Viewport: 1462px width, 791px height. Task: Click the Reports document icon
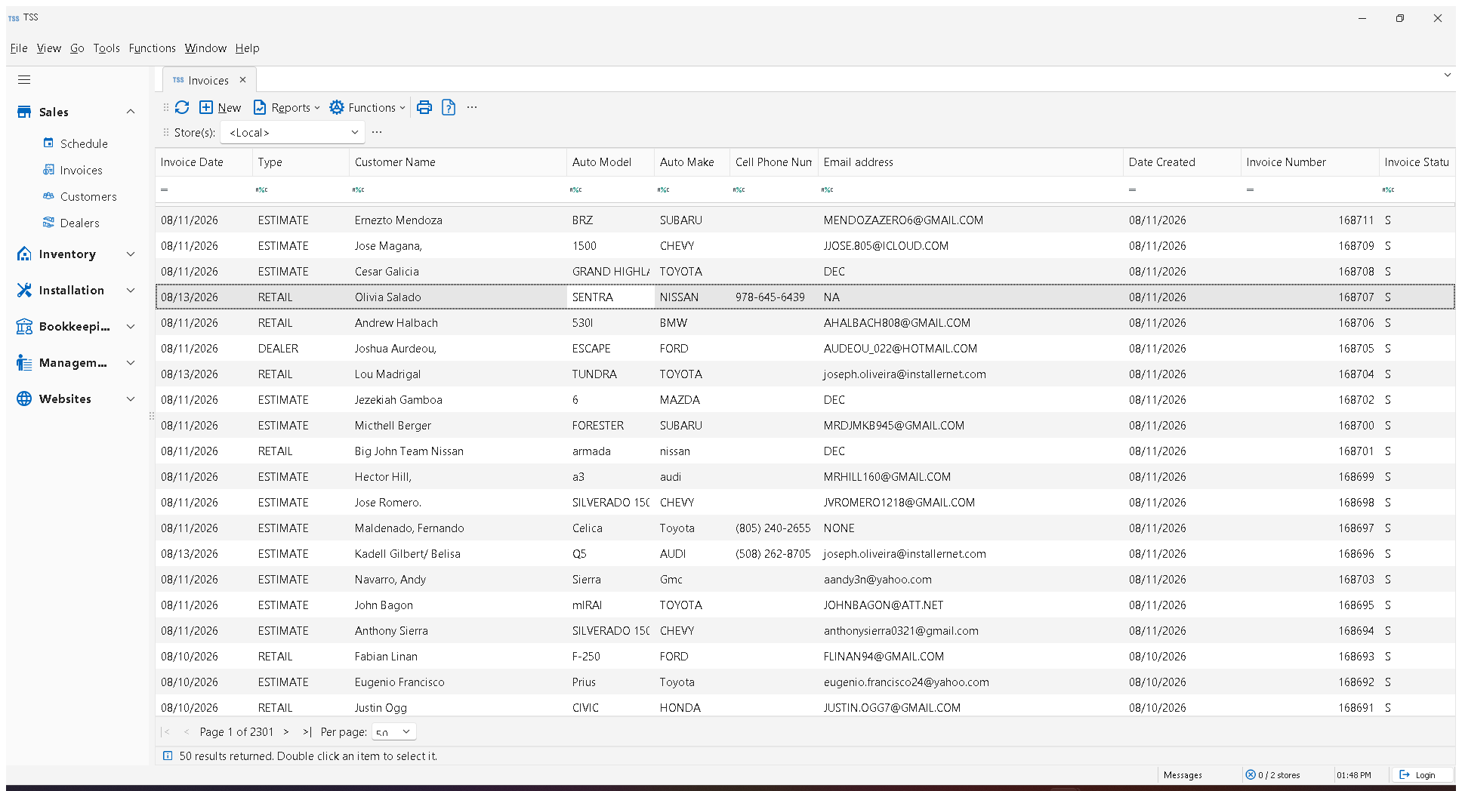pyautogui.click(x=260, y=107)
